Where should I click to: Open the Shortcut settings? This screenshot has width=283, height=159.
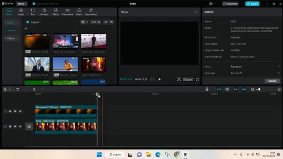(230, 4)
